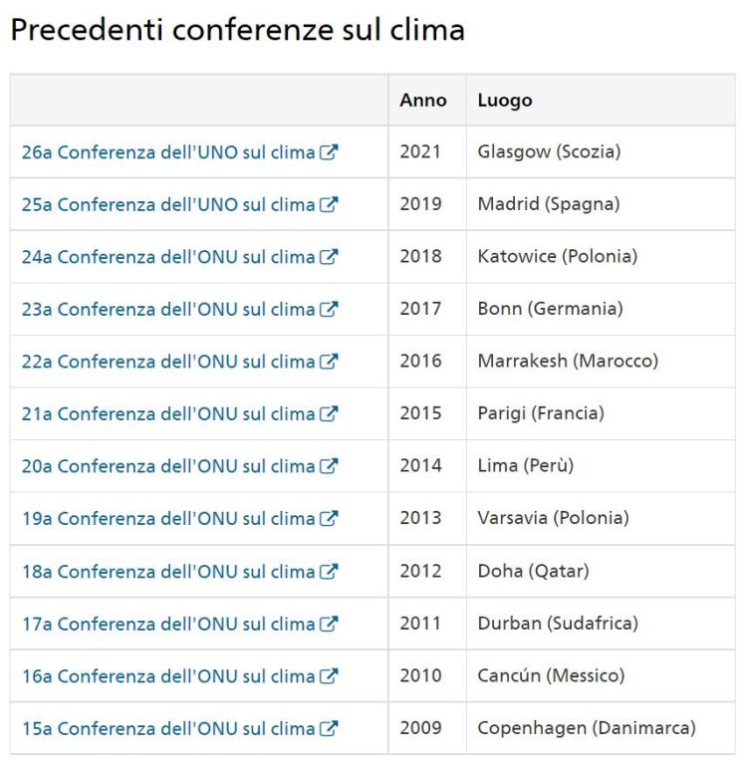
Task: Click external-link icon beside 20a Conferenza
Action: 329,466
